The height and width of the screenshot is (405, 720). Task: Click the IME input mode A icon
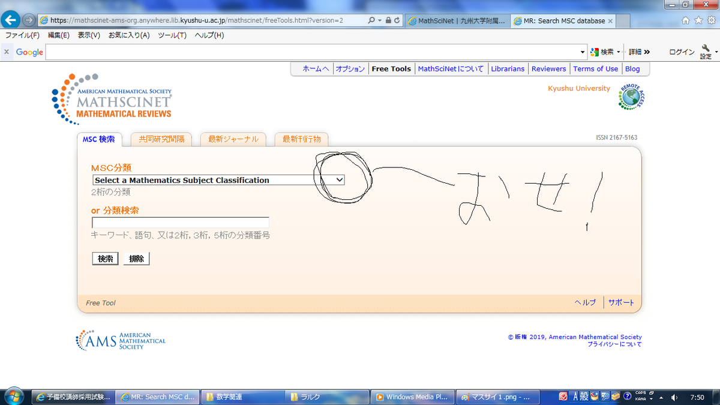coord(575,397)
